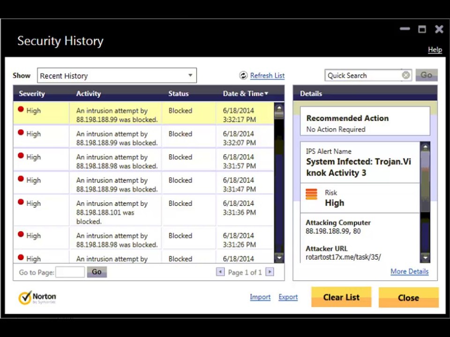Click red severity dot of 3:31:57 PM row
This screenshot has height=337, width=450.
pos(21,155)
